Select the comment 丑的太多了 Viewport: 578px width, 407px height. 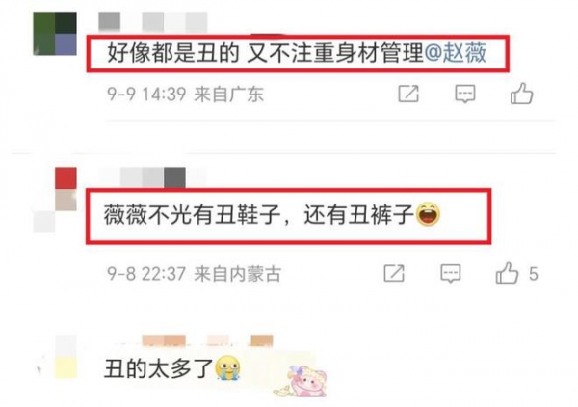click(x=159, y=368)
